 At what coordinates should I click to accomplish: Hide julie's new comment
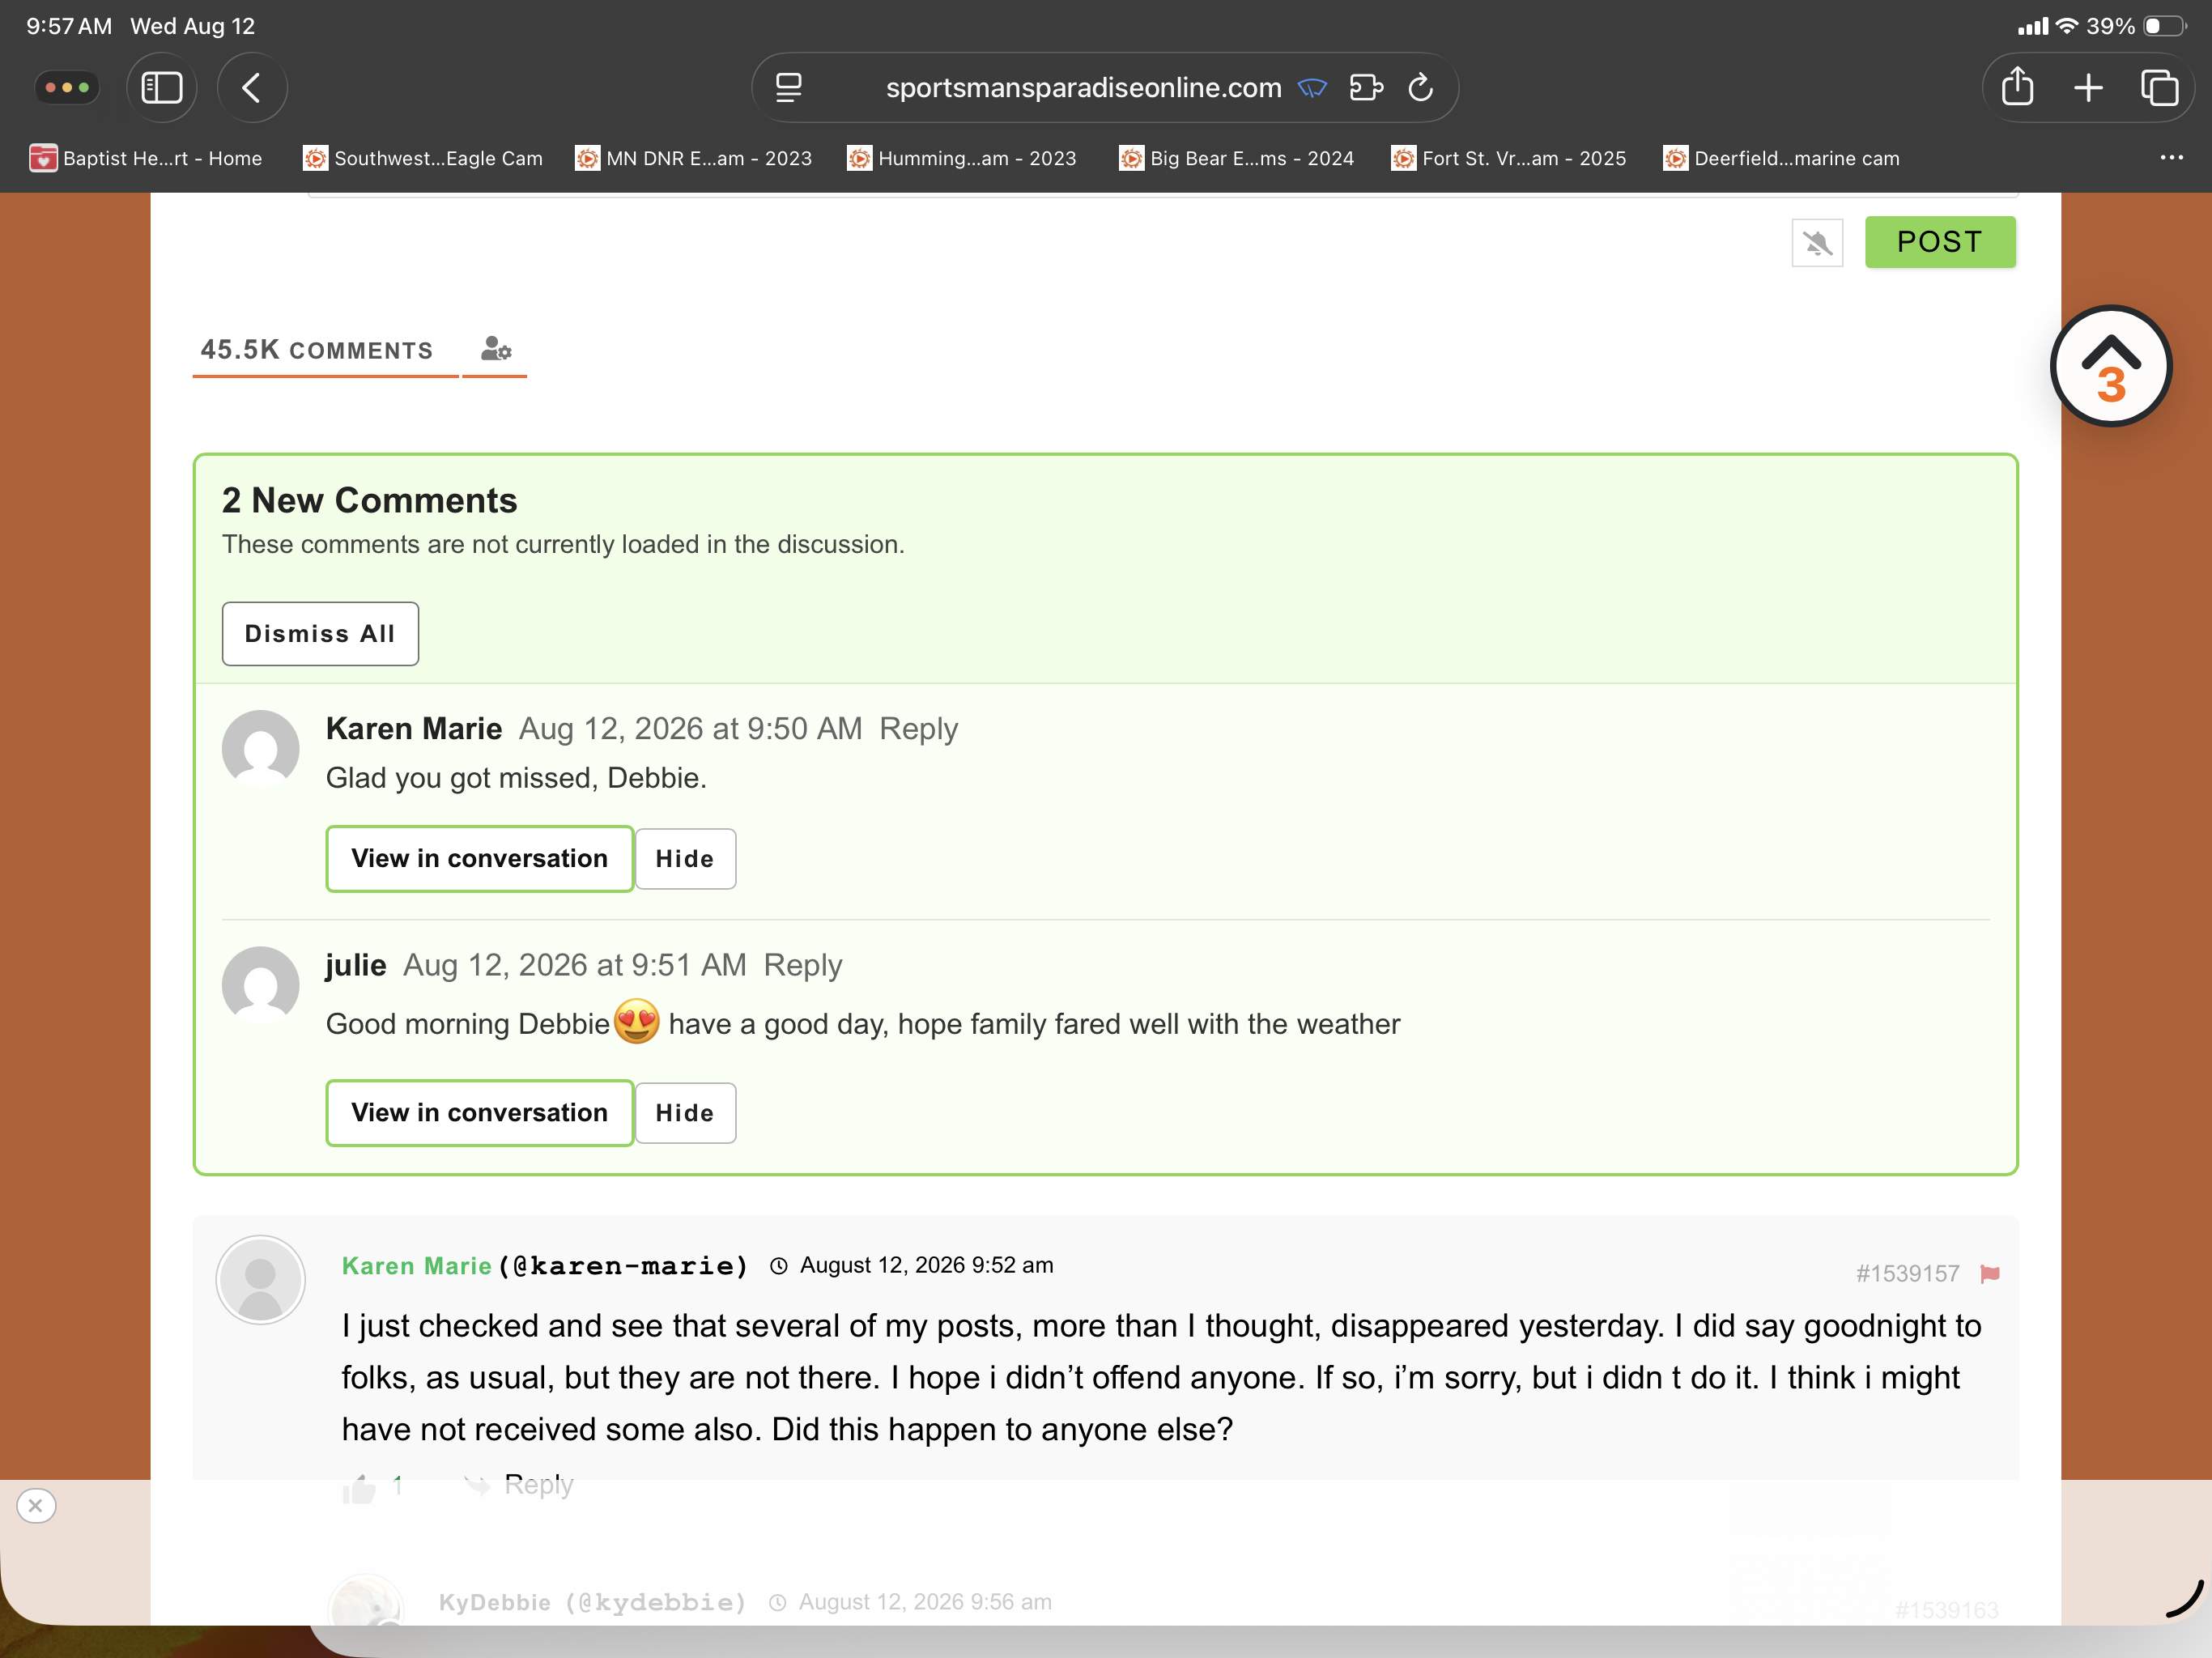685,1113
